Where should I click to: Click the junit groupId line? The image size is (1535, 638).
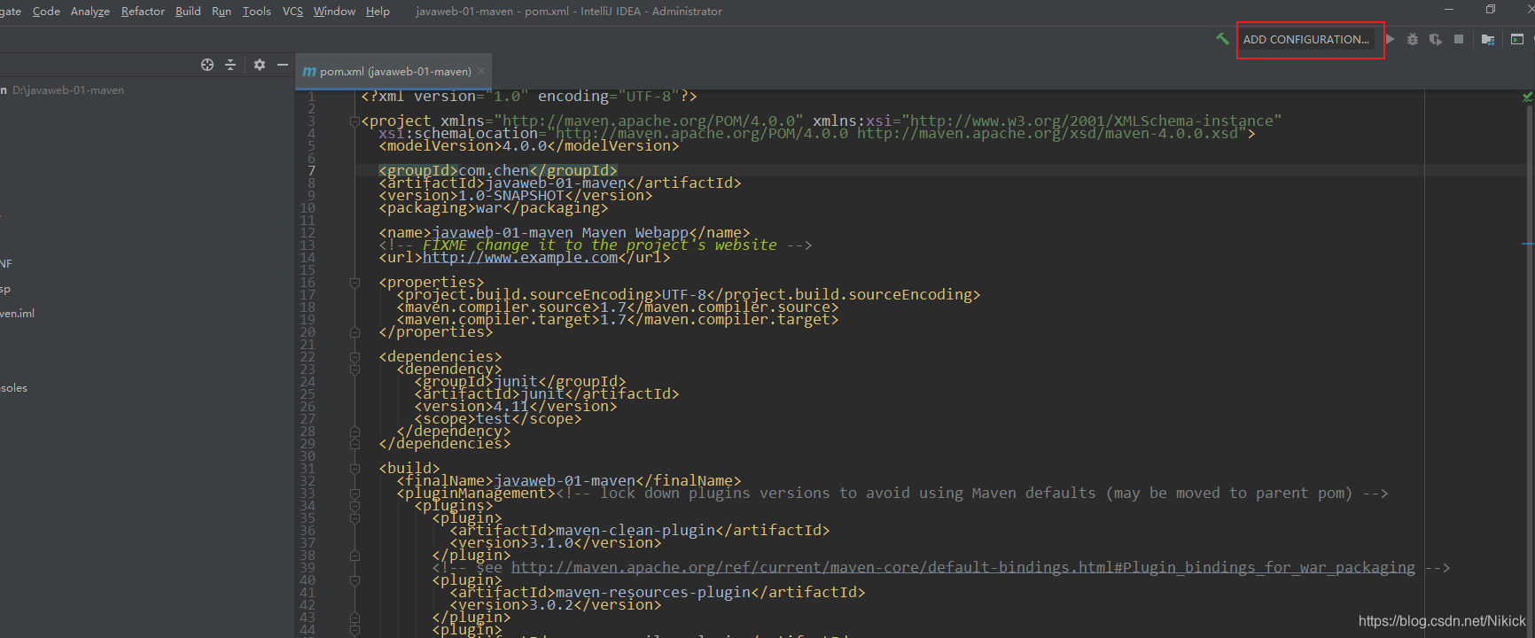pyautogui.click(x=520, y=382)
